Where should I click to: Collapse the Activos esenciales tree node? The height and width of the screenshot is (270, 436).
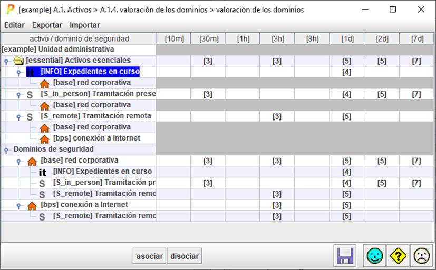6,62
